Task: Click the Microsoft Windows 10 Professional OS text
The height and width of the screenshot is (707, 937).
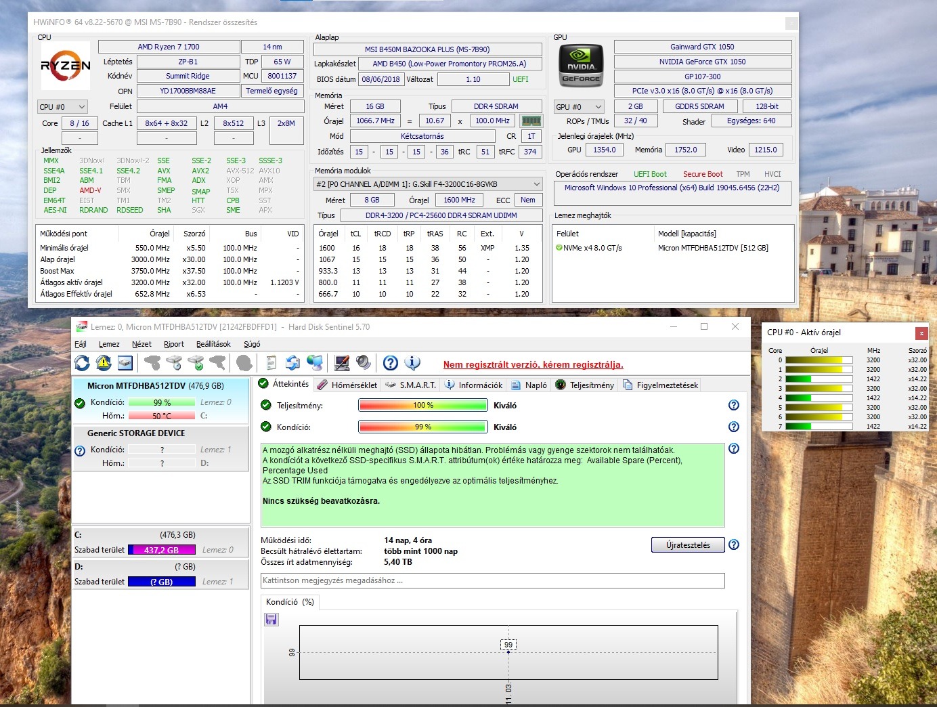Action: click(x=672, y=188)
